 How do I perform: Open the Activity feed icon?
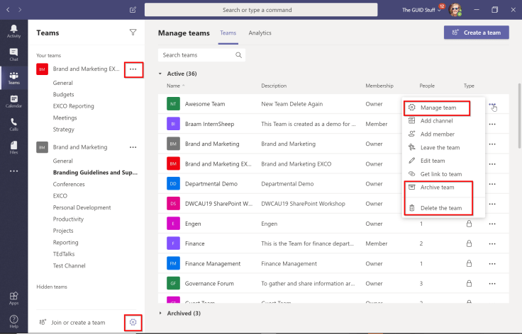tap(13, 30)
